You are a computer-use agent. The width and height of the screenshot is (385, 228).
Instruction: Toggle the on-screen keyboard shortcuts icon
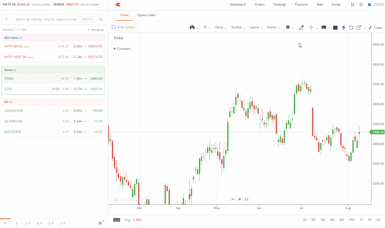(x=117, y=220)
